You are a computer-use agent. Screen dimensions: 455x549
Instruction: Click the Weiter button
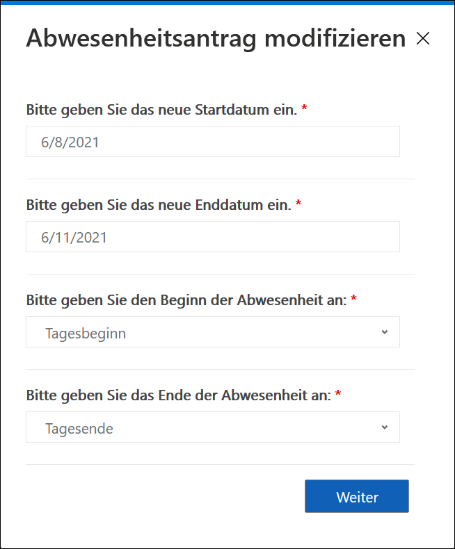[x=356, y=496]
